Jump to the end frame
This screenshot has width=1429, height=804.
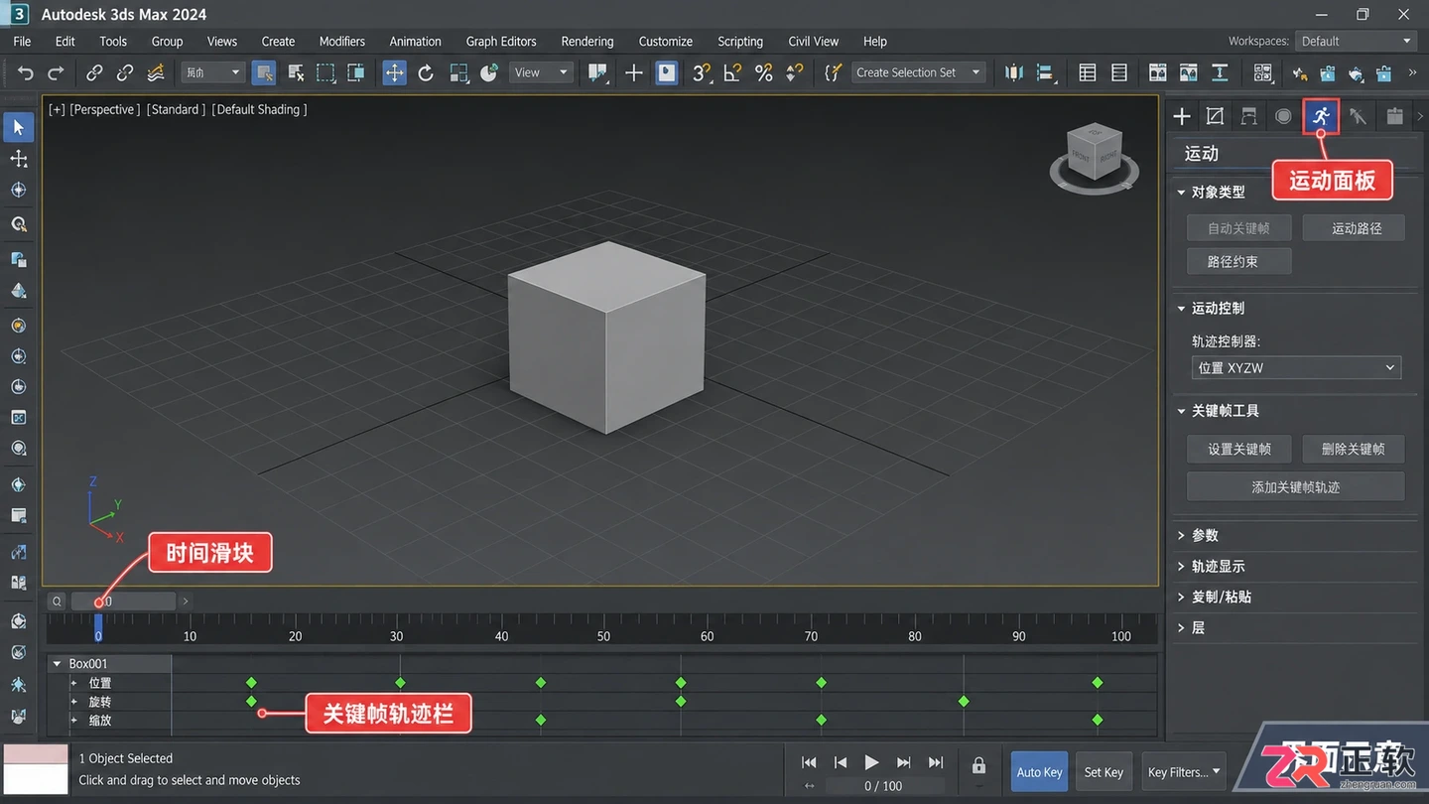[x=936, y=762]
